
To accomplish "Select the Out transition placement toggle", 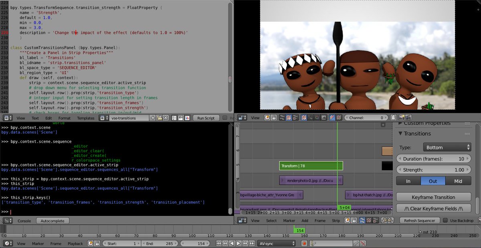I will (x=433, y=181).
